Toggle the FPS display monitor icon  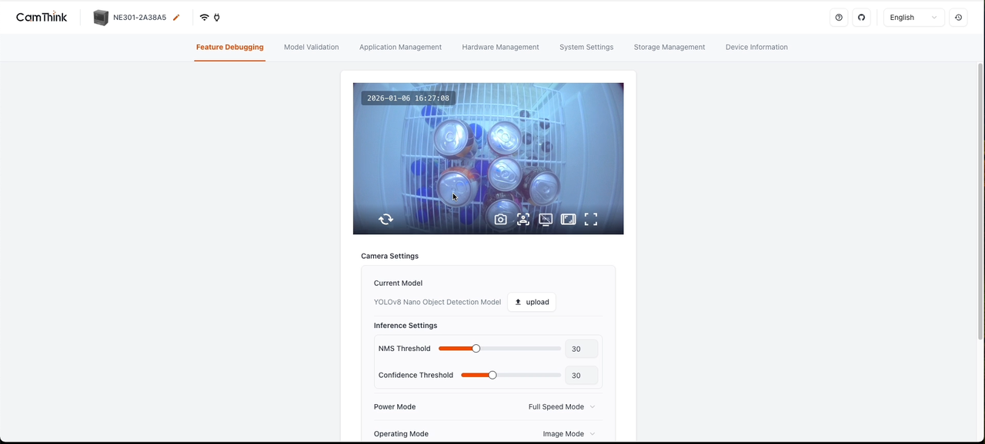[546, 220]
